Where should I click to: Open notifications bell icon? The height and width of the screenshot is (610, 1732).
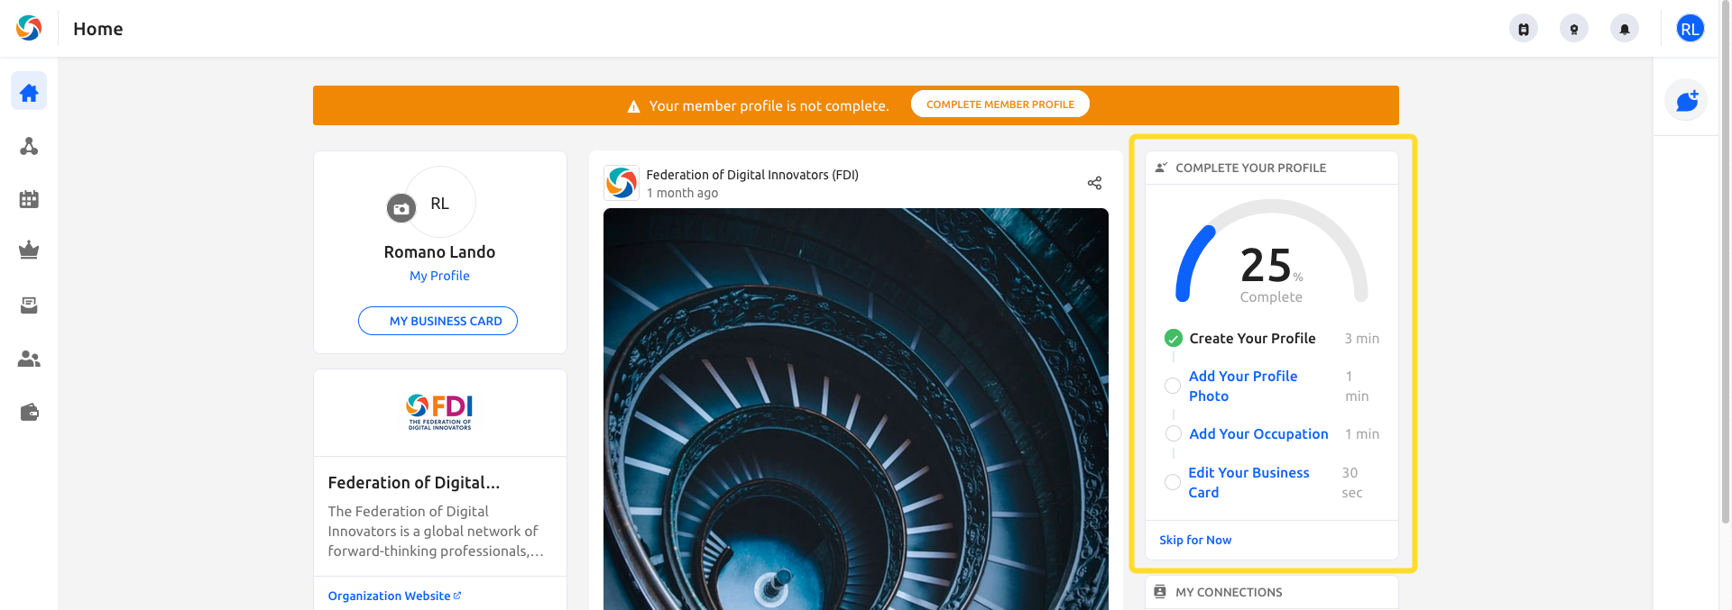point(1625,29)
